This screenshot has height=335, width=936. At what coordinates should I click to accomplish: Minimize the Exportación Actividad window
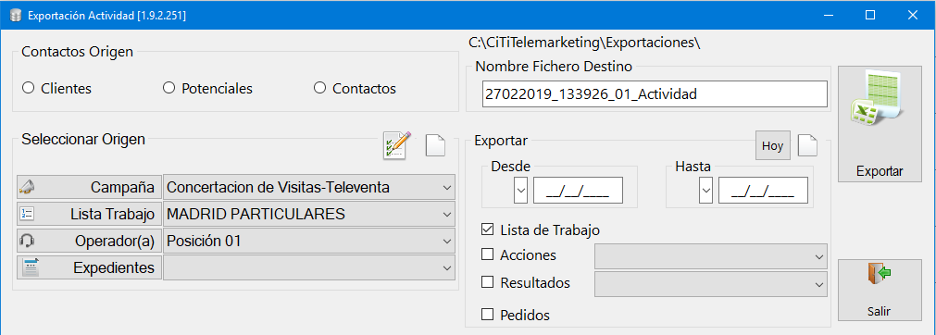pyautogui.click(x=829, y=15)
